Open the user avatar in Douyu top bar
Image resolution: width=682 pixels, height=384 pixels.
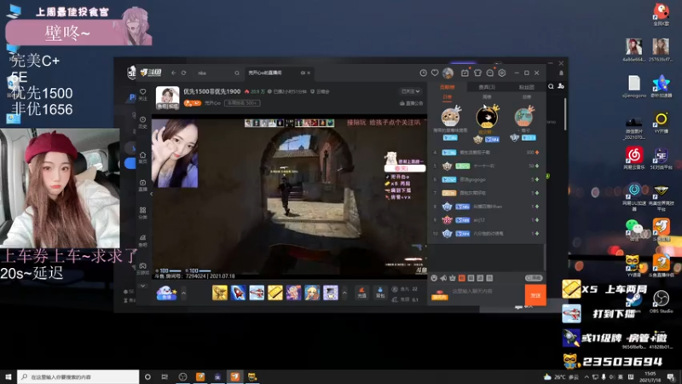pos(448,73)
